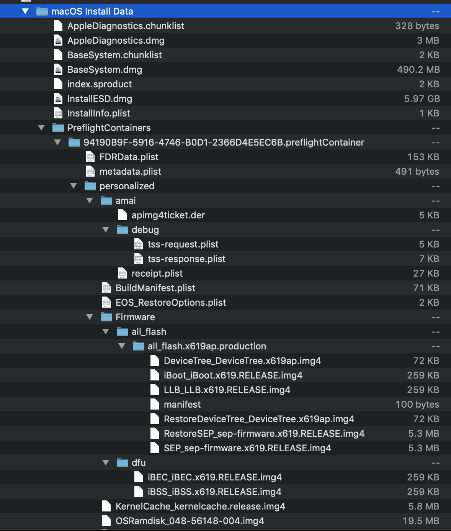
Task: Click the BaseSystem.dmg disk image icon
Action: [x=58, y=70]
